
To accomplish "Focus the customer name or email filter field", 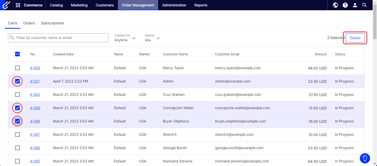I will tap(58, 38).
